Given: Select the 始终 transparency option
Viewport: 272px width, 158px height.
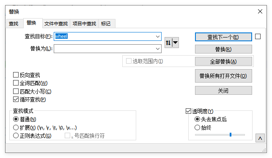Looking at the screenshot, I should [197, 128].
